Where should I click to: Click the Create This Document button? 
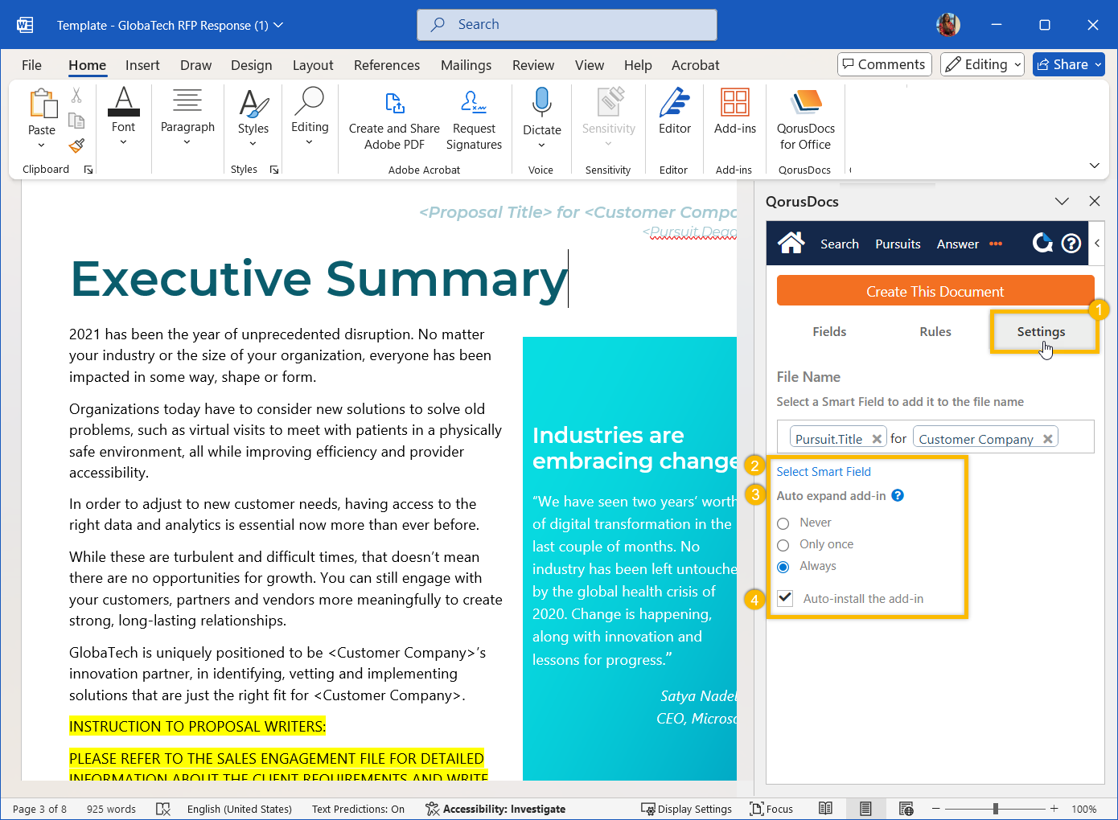tap(935, 291)
